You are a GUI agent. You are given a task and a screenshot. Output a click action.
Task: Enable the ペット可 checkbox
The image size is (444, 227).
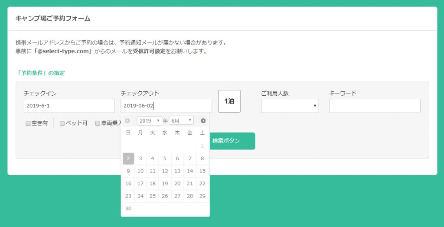62,123
